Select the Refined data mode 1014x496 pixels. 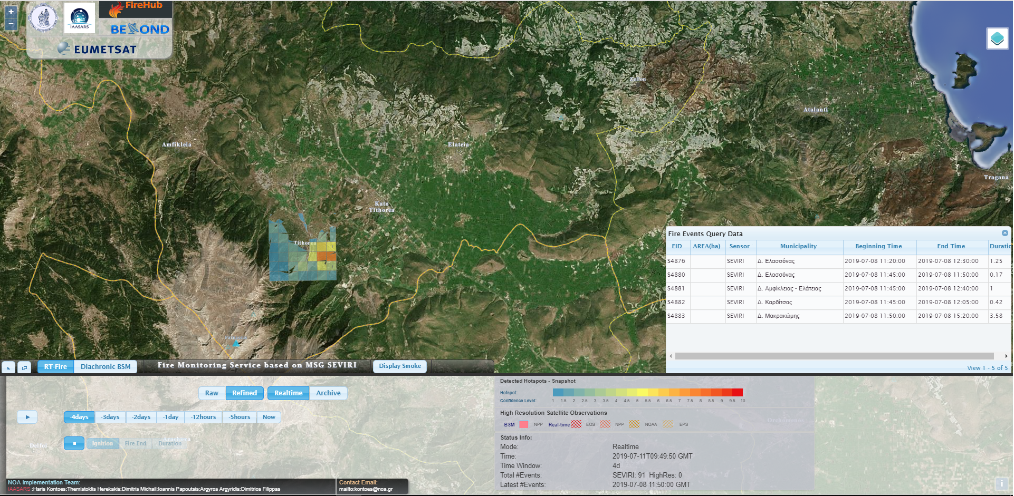pyautogui.click(x=245, y=393)
